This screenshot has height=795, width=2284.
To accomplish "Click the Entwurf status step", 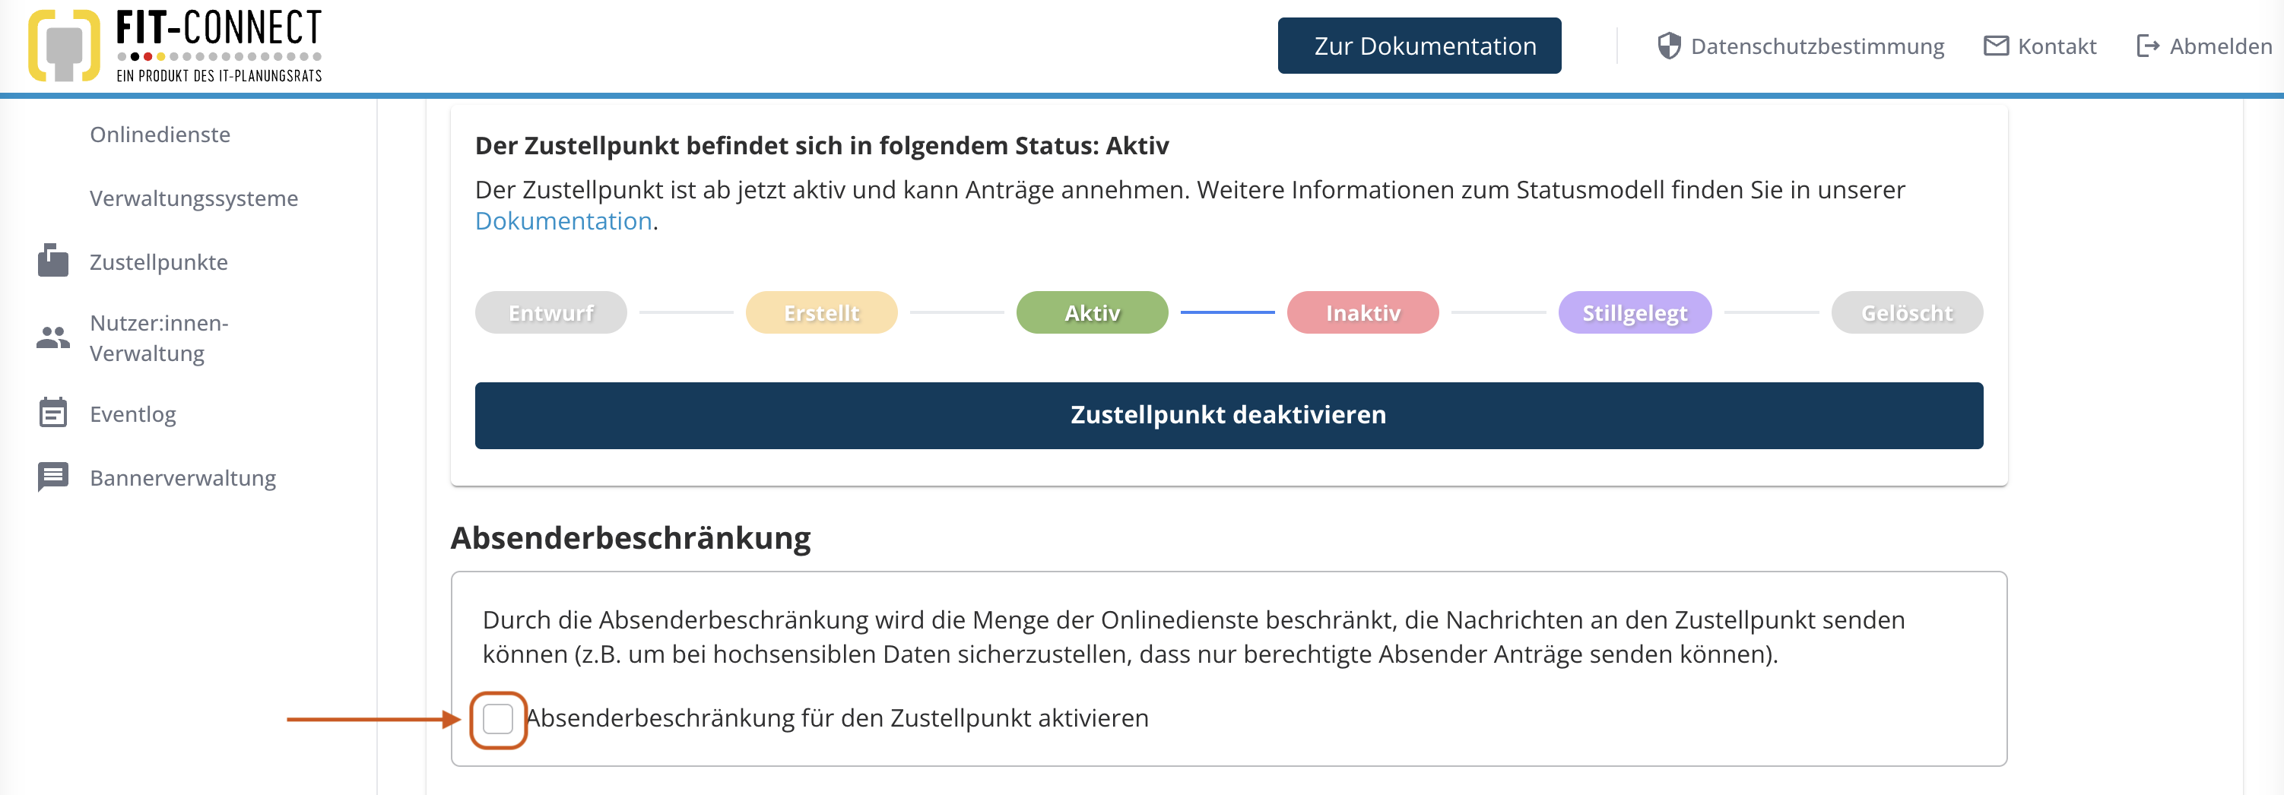I will tap(550, 312).
